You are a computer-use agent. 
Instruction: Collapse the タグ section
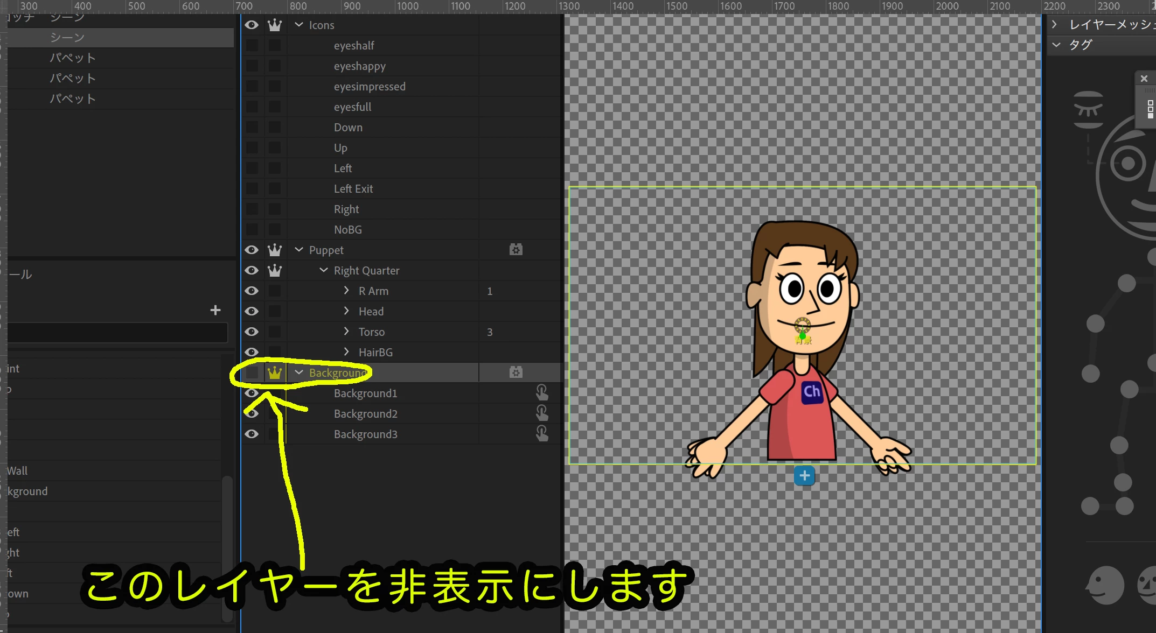pyautogui.click(x=1056, y=45)
